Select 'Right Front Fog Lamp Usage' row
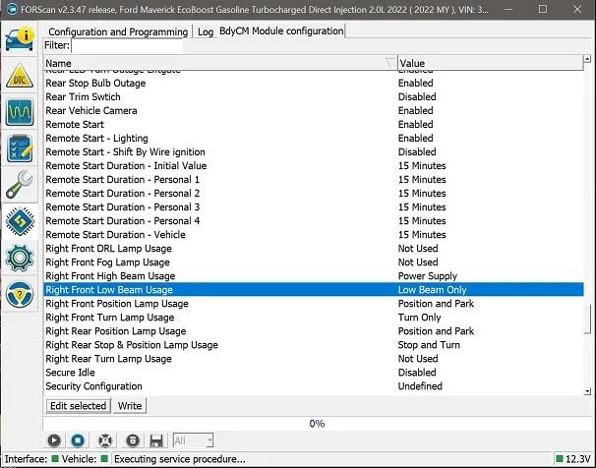This screenshot has width=596, height=468. [x=314, y=263]
